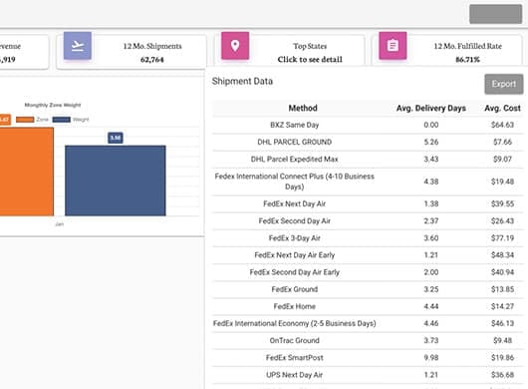The width and height of the screenshot is (528, 389).
Task: Select the FedEx SmartPost row
Action: tap(368, 358)
